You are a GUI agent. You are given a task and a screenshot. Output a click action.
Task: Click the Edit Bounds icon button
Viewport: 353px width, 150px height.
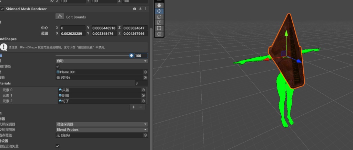pos(60,16)
